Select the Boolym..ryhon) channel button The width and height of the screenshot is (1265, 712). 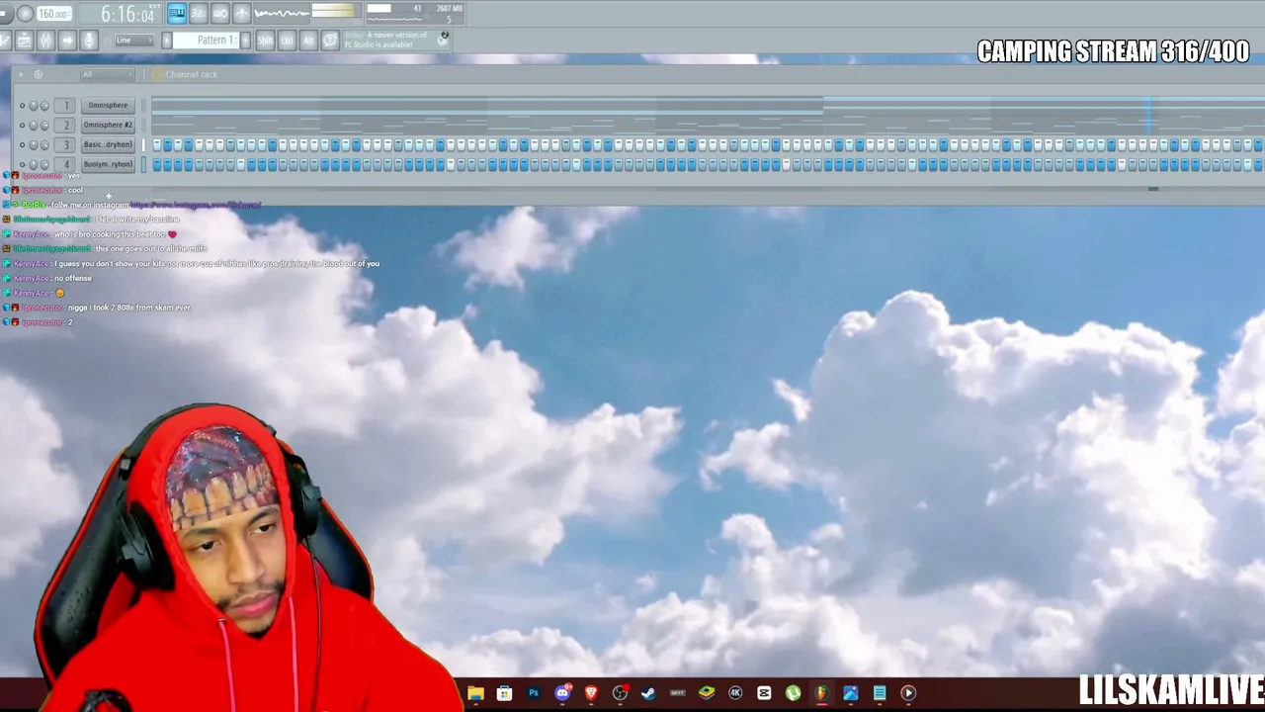[108, 164]
